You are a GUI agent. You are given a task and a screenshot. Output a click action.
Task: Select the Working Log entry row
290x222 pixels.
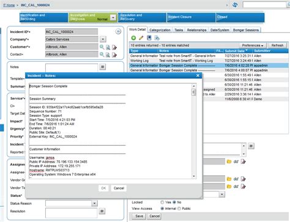[209, 61]
